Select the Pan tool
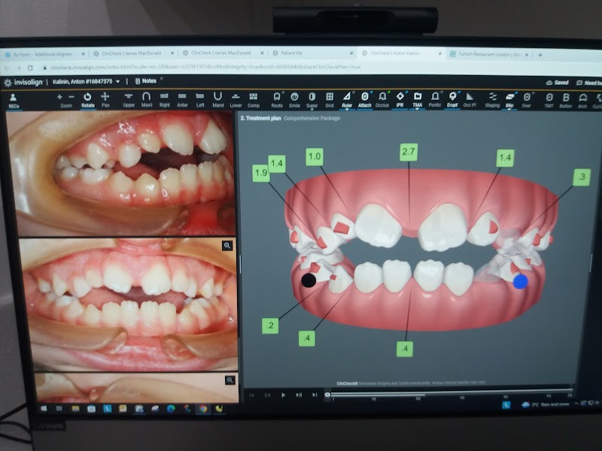Screen dimensions: 602x451 [x=105, y=99]
